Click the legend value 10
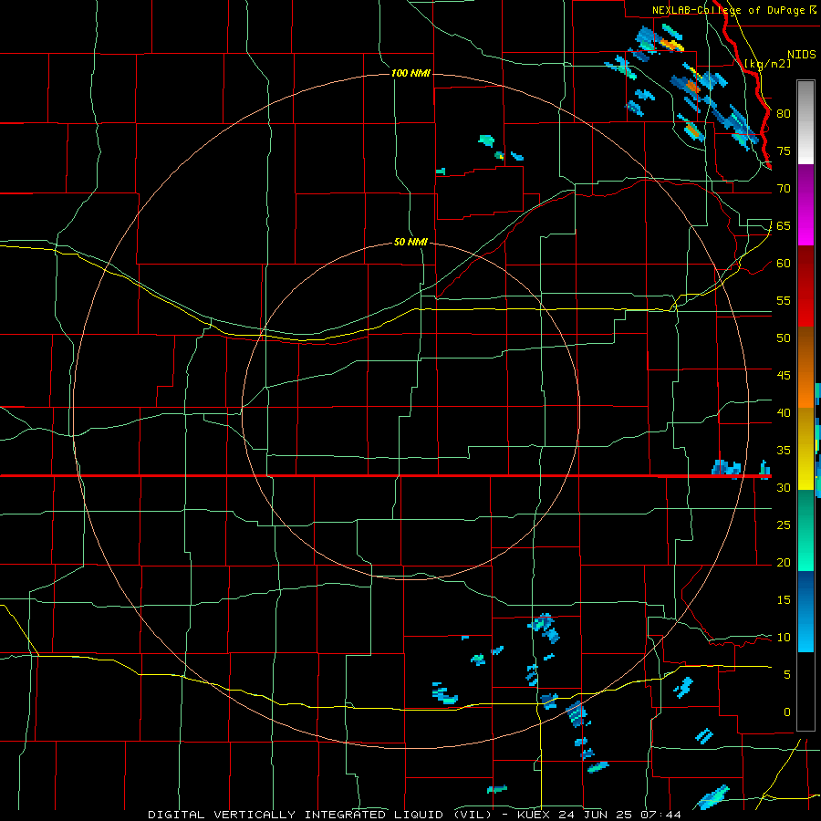 pyautogui.click(x=784, y=638)
